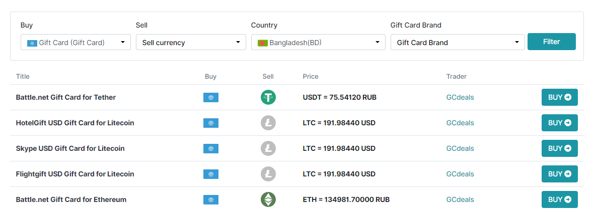This screenshot has width=596, height=210.
Task: Click gift card icon inside Buy dropdown
Action: (32, 43)
